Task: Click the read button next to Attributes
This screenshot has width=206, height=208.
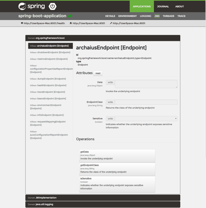Action: click(x=98, y=73)
